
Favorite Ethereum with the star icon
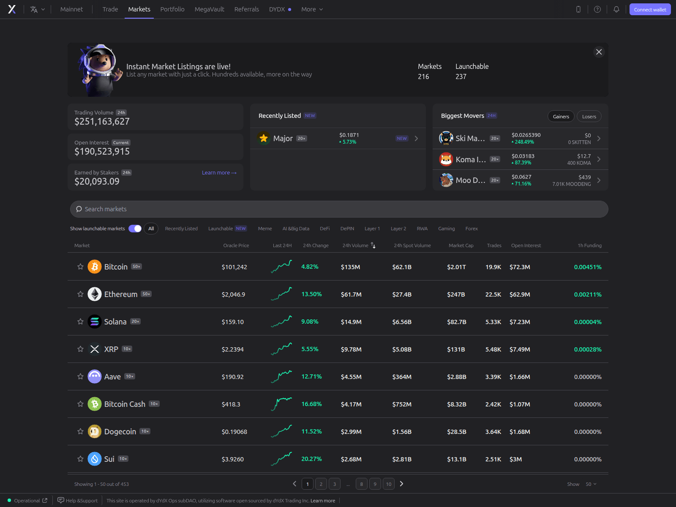(80, 294)
